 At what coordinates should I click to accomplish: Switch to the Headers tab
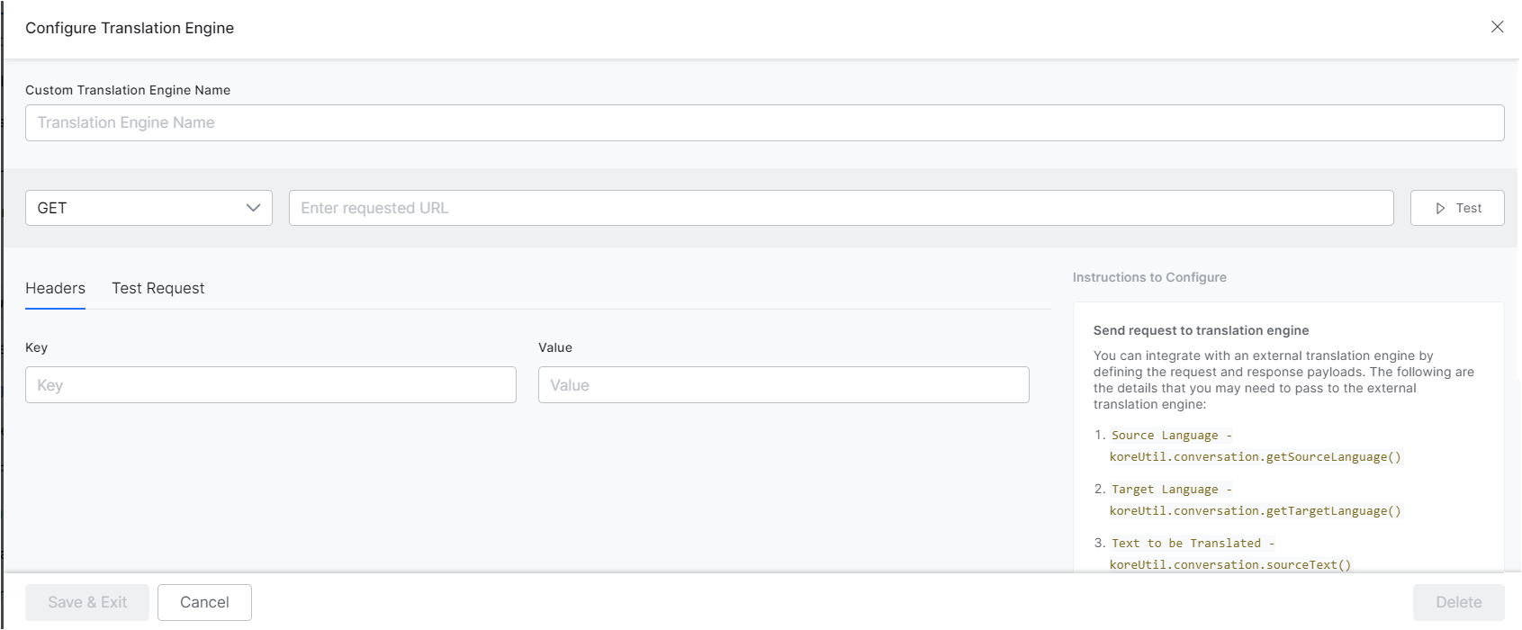pos(55,288)
